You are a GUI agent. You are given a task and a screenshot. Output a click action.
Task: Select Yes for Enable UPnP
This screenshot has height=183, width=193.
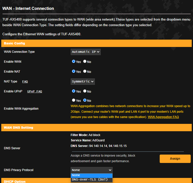click(73, 91)
